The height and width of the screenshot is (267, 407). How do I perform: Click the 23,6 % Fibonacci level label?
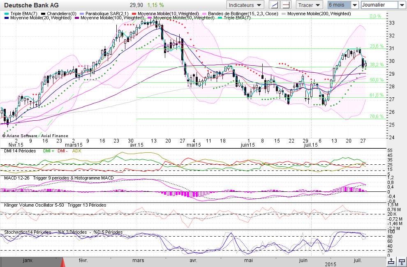[x=376, y=46]
